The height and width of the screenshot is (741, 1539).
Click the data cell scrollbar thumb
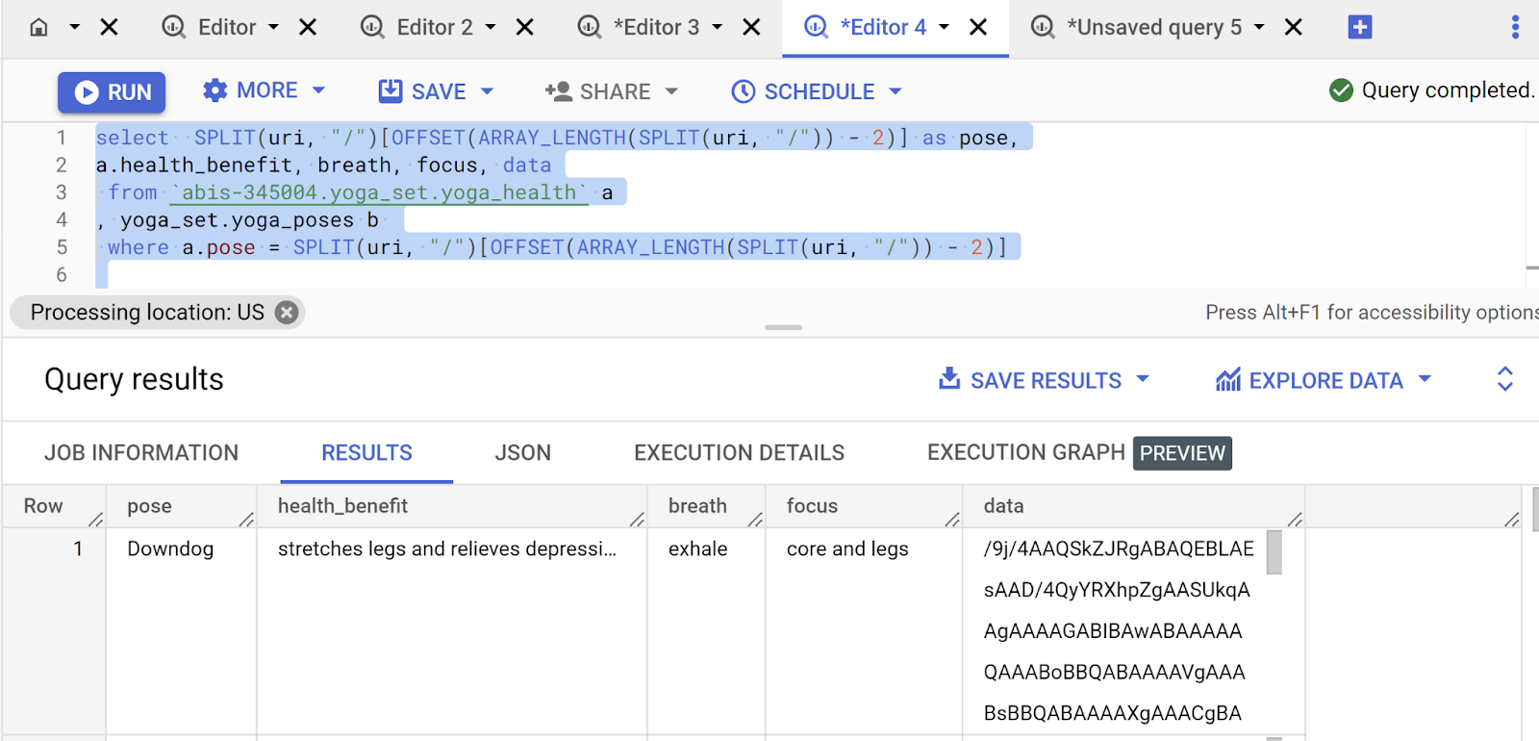coord(1274,552)
